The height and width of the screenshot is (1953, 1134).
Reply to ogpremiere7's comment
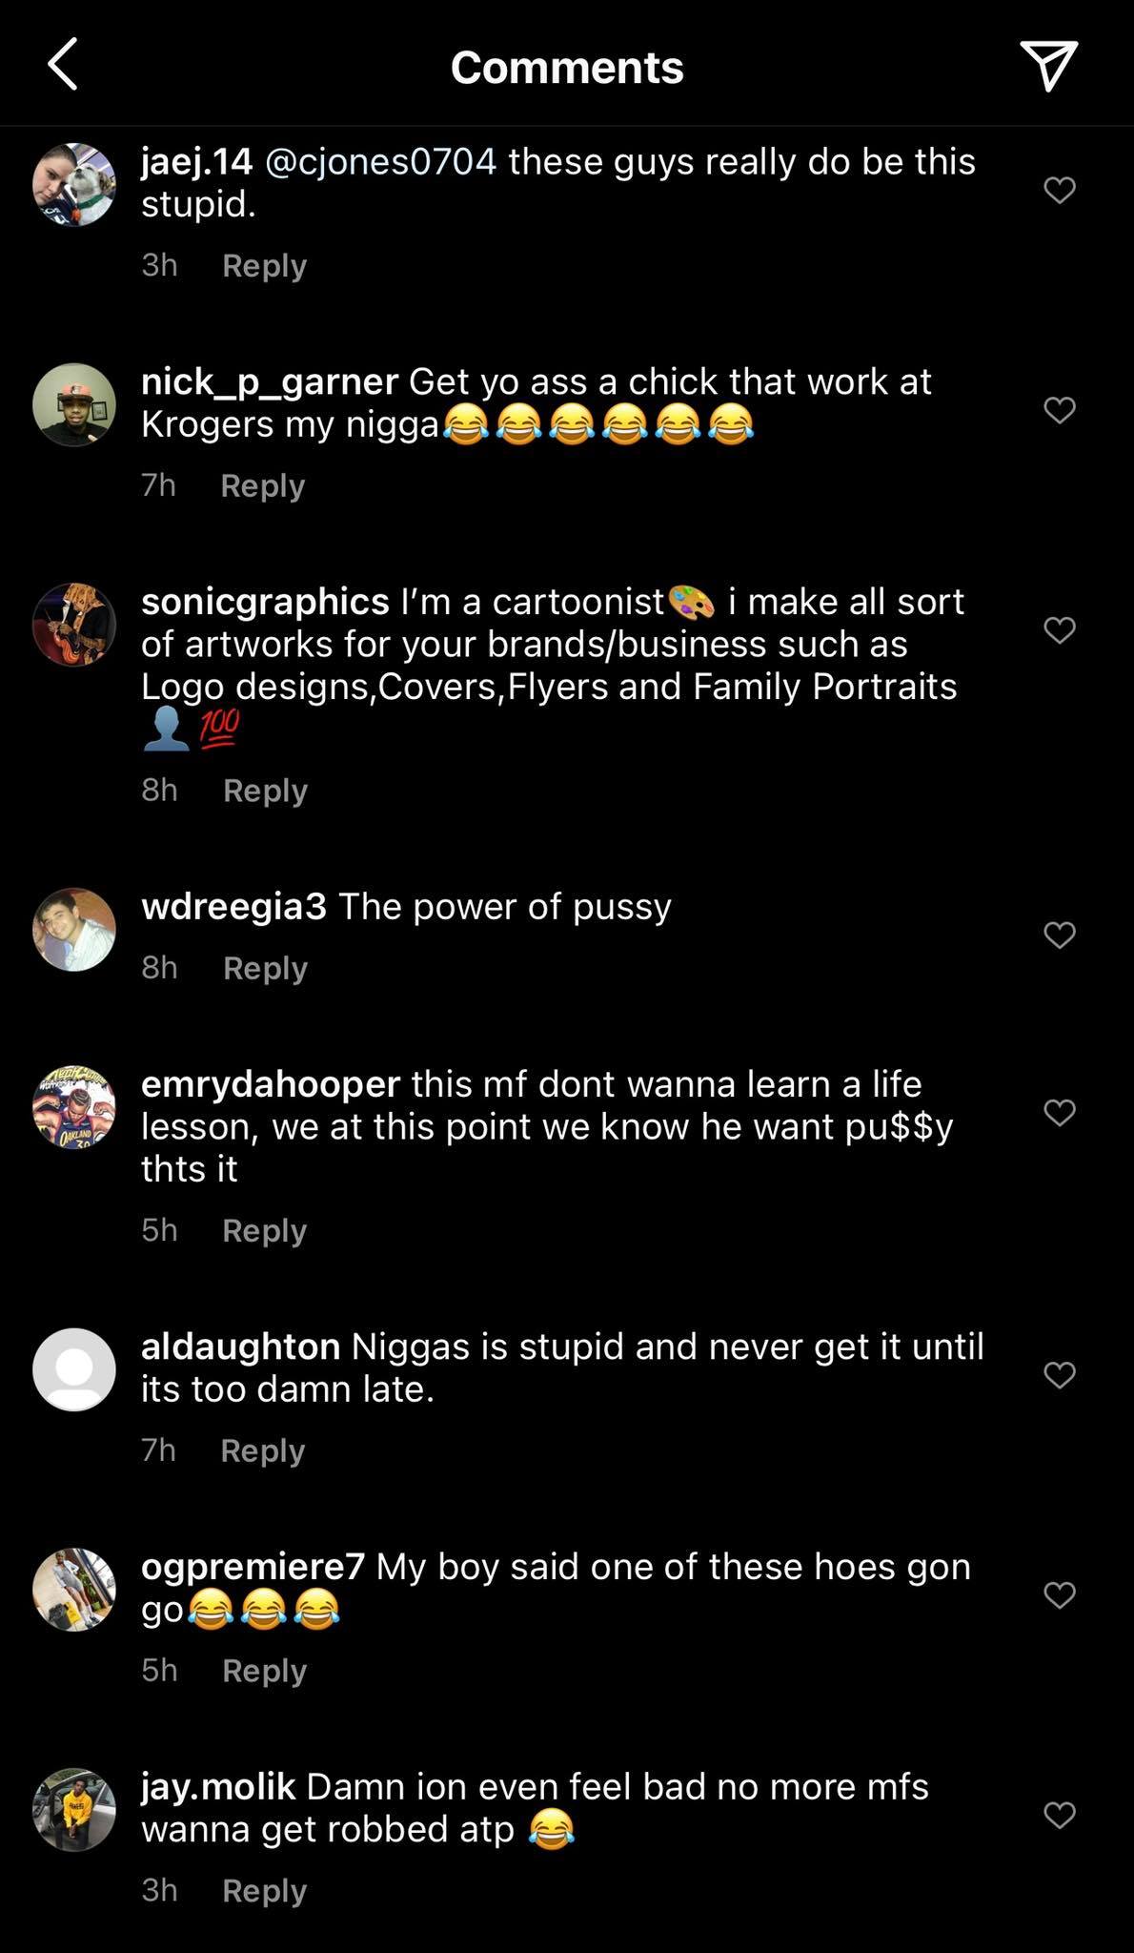point(264,1671)
